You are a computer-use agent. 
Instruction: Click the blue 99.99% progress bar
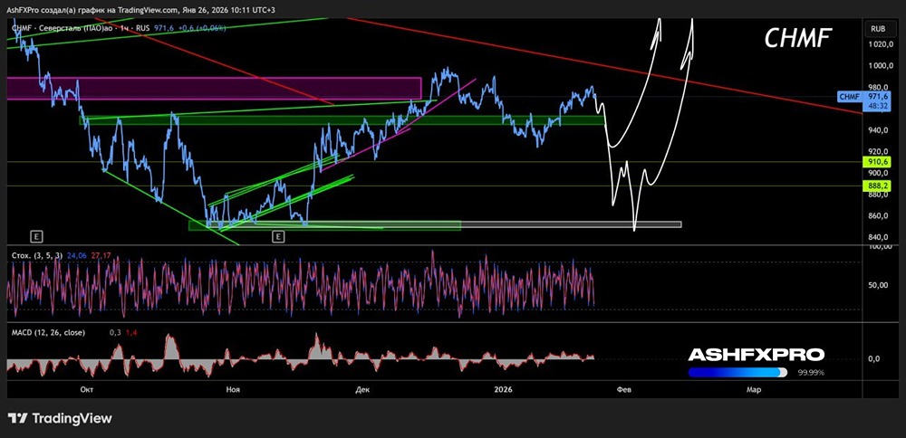tap(737, 373)
